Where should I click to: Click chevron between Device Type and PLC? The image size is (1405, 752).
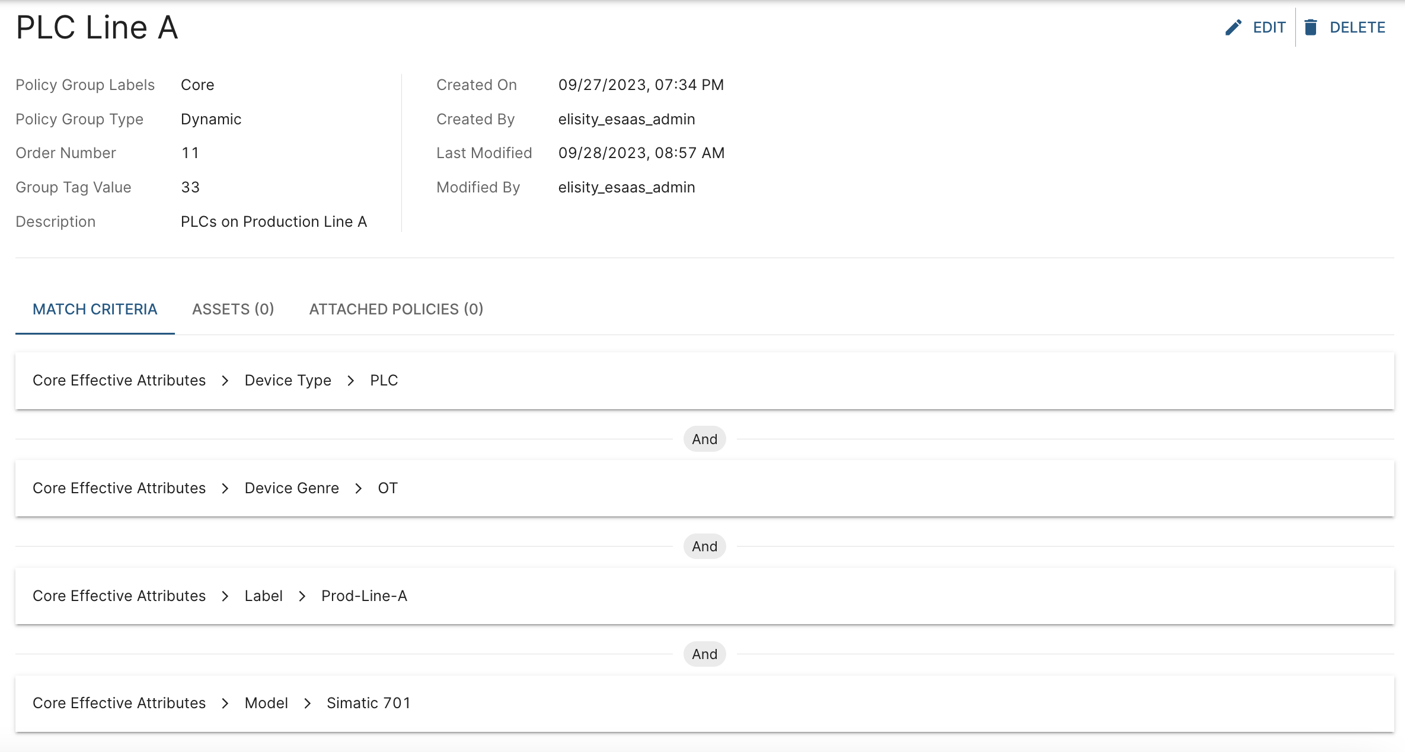point(351,381)
